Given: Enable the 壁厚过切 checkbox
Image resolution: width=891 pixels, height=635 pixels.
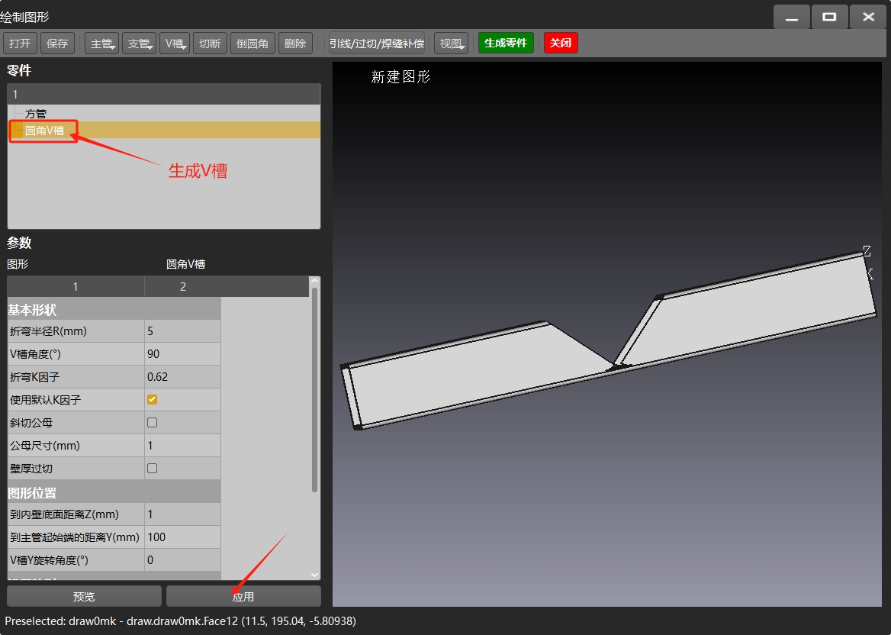Looking at the screenshot, I should point(153,469).
